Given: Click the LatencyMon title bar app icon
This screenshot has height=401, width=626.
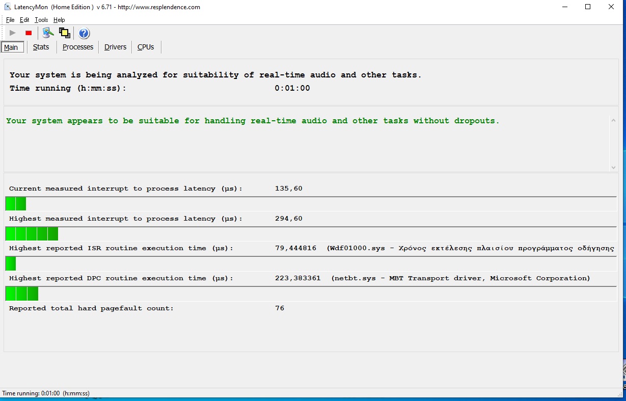Looking at the screenshot, I should coord(8,7).
